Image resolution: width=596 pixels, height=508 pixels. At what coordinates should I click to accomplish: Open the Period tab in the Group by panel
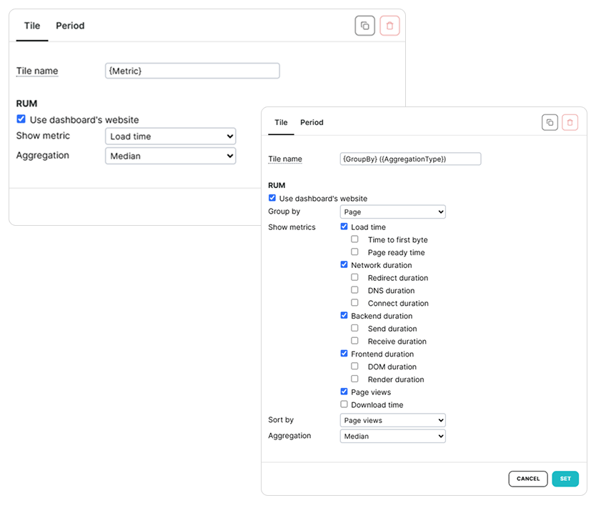pos(312,123)
